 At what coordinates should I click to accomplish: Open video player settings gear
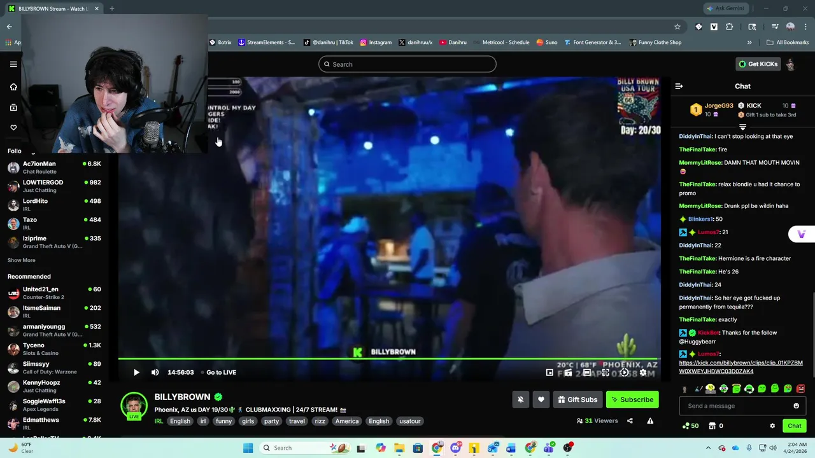(x=643, y=373)
